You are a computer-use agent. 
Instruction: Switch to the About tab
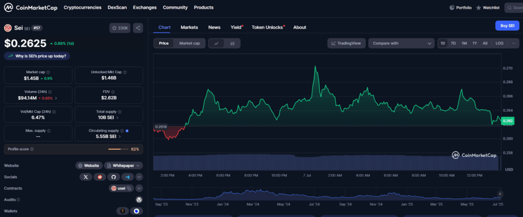[x=299, y=28]
